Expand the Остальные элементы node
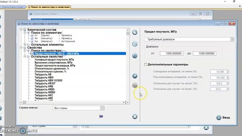 [x=25, y=45]
